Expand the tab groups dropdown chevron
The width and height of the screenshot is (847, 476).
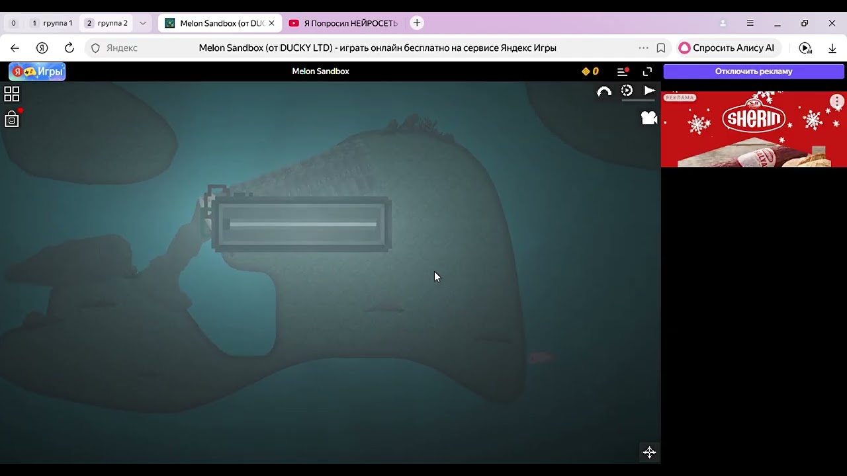pos(142,23)
